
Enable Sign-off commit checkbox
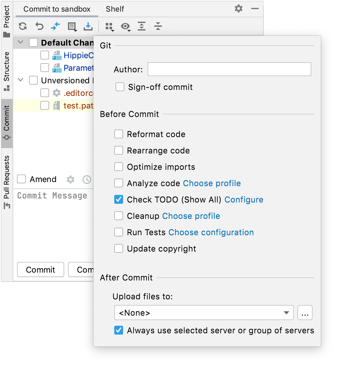pyautogui.click(x=120, y=87)
